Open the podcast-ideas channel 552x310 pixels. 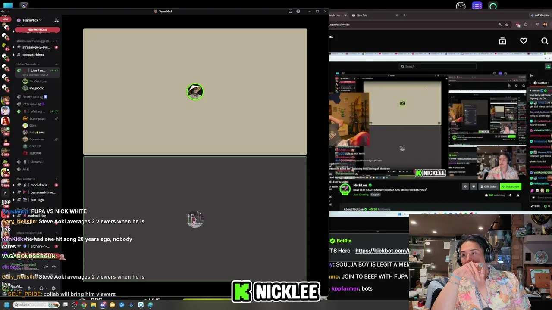(x=33, y=55)
